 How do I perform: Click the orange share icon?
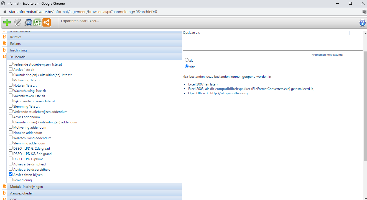point(47,22)
